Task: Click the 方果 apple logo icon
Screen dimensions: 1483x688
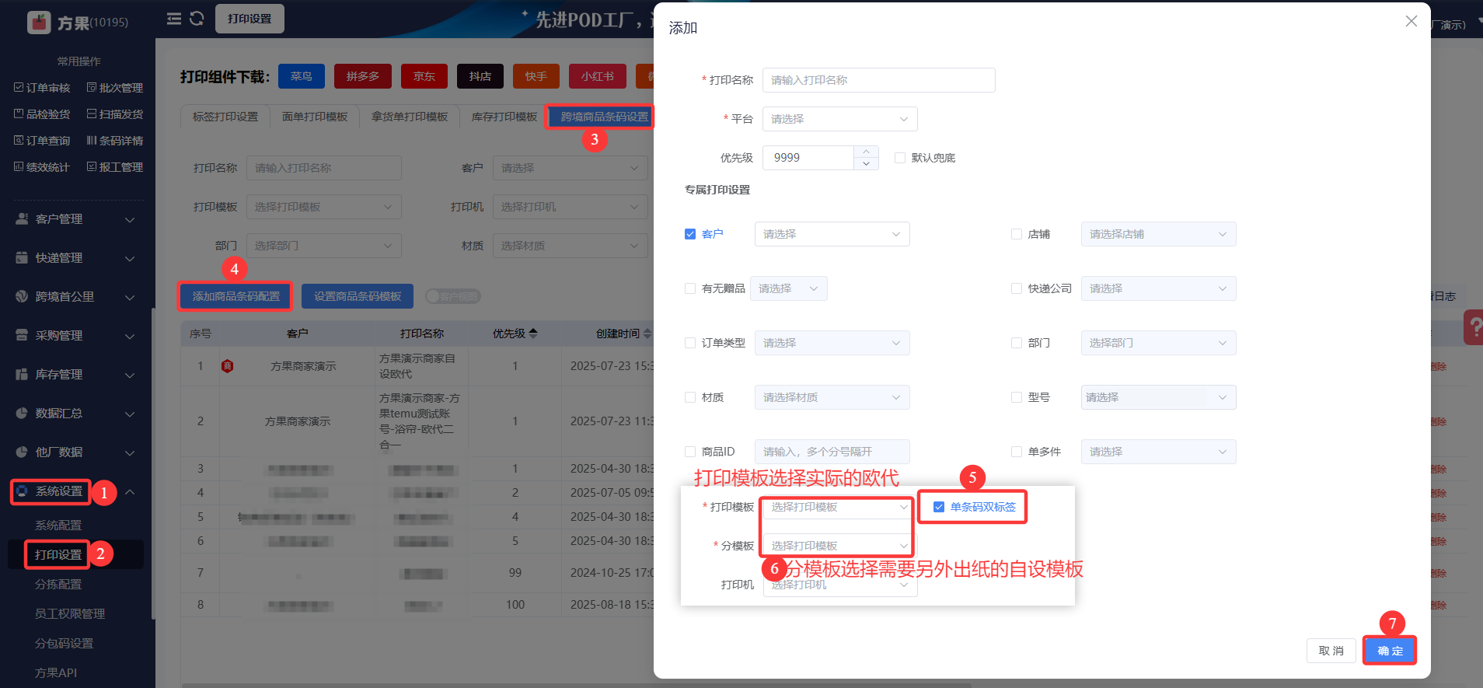Action: pyautogui.click(x=39, y=23)
